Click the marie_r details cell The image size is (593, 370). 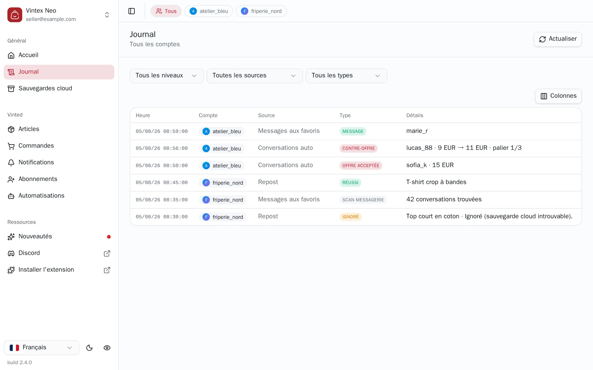417,131
